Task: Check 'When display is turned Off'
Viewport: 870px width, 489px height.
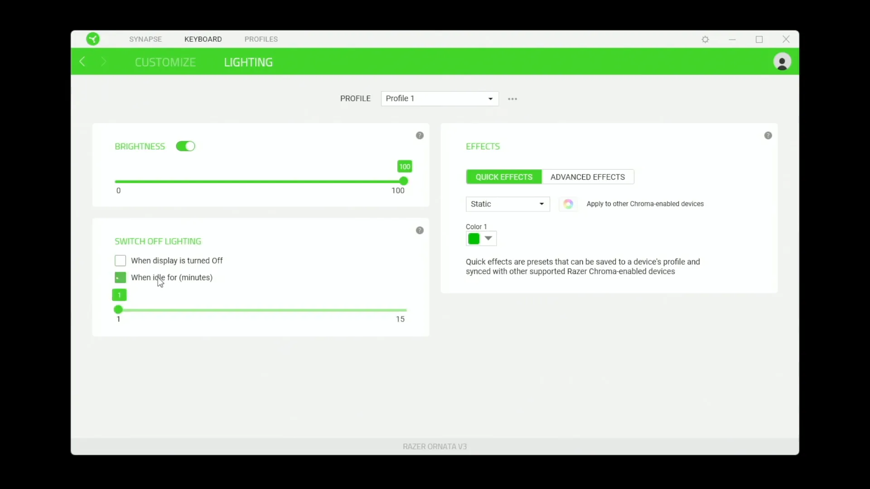Action: click(120, 261)
